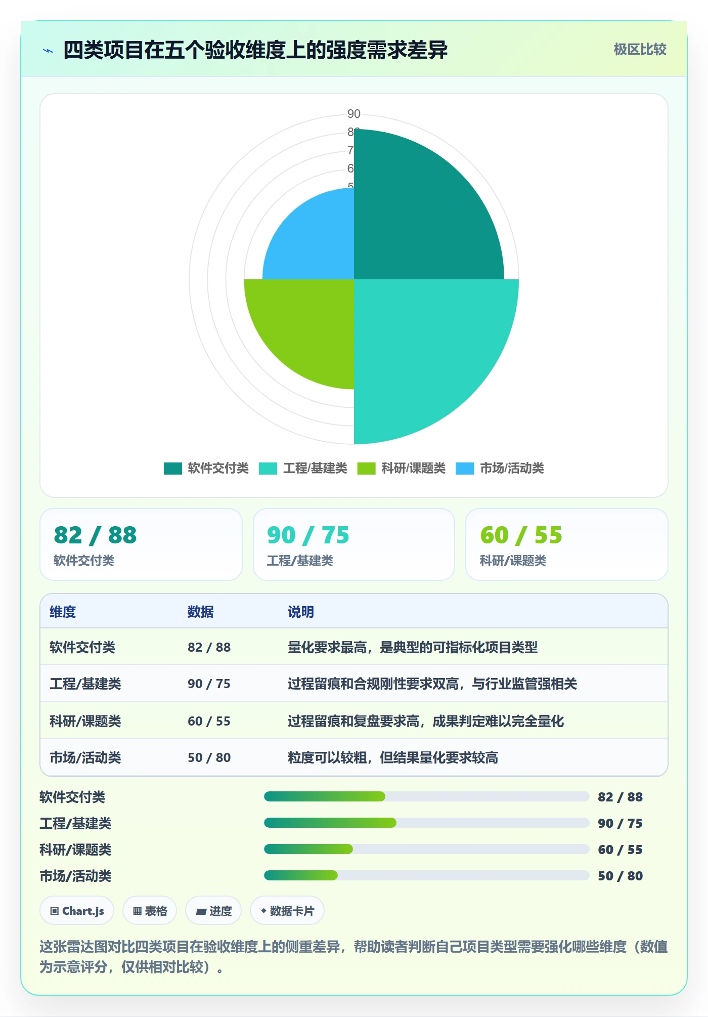Hide the 科研/课题类 legend swatch
708x1017 pixels.
coord(366,469)
